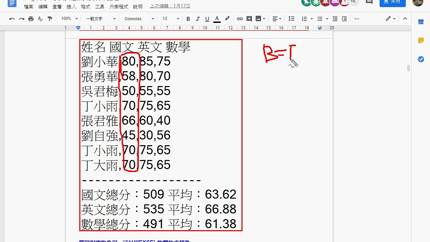Click the row 張君雅,66,60,40

pyautogui.click(x=126, y=121)
